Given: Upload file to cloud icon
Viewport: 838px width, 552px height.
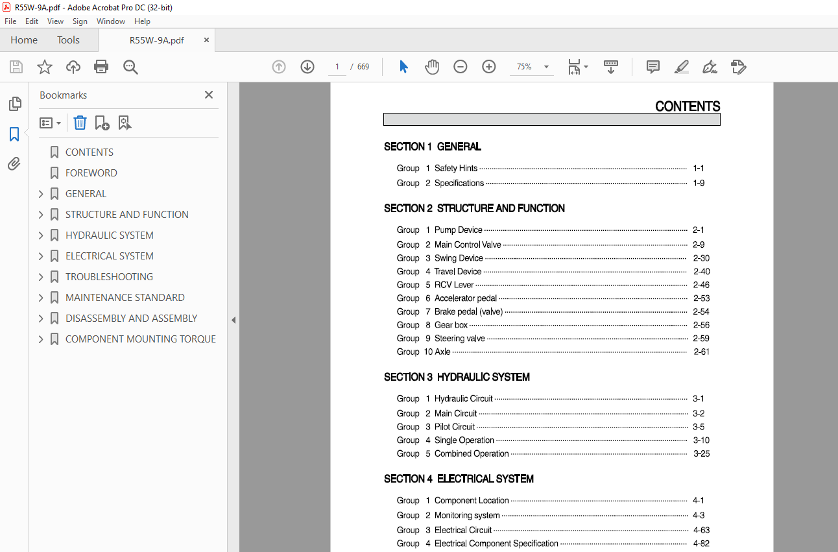Looking at the screenshot, I should pos(73,67).
